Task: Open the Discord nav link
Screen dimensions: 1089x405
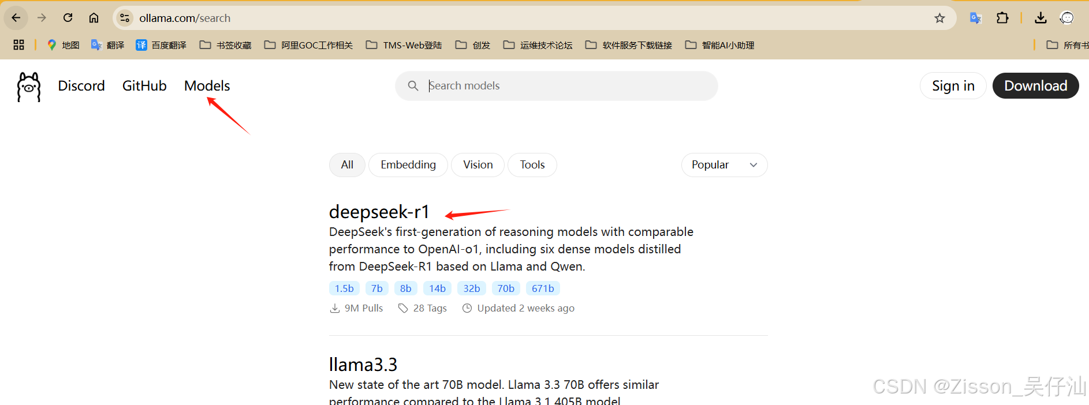Action: click(x=81, y=86)
